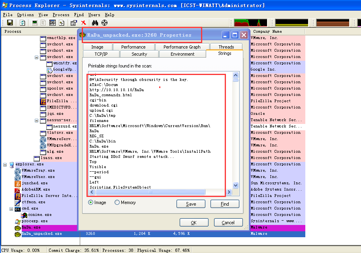Switch to the Performance tab
Screen dimensions: 361x253
pyautogui.click(x=133, y=47)
